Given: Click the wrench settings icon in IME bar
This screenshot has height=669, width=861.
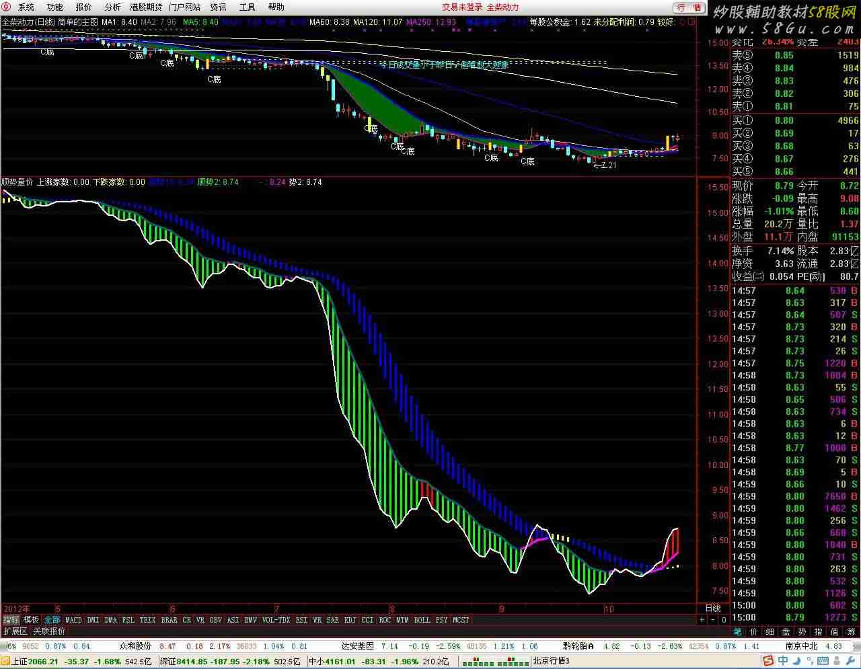Looking at the screenshot, I should point(850,662).
